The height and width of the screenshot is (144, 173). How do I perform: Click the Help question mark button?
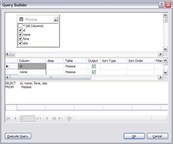point(161,5)
